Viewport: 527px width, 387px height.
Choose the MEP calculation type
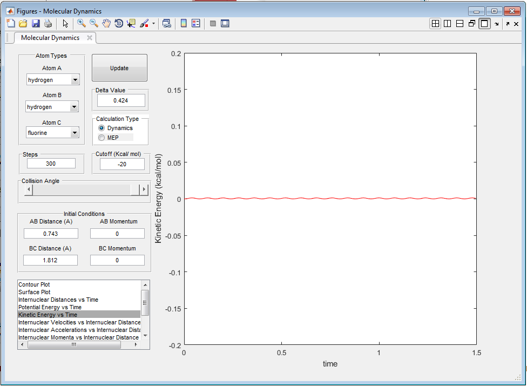102,138
